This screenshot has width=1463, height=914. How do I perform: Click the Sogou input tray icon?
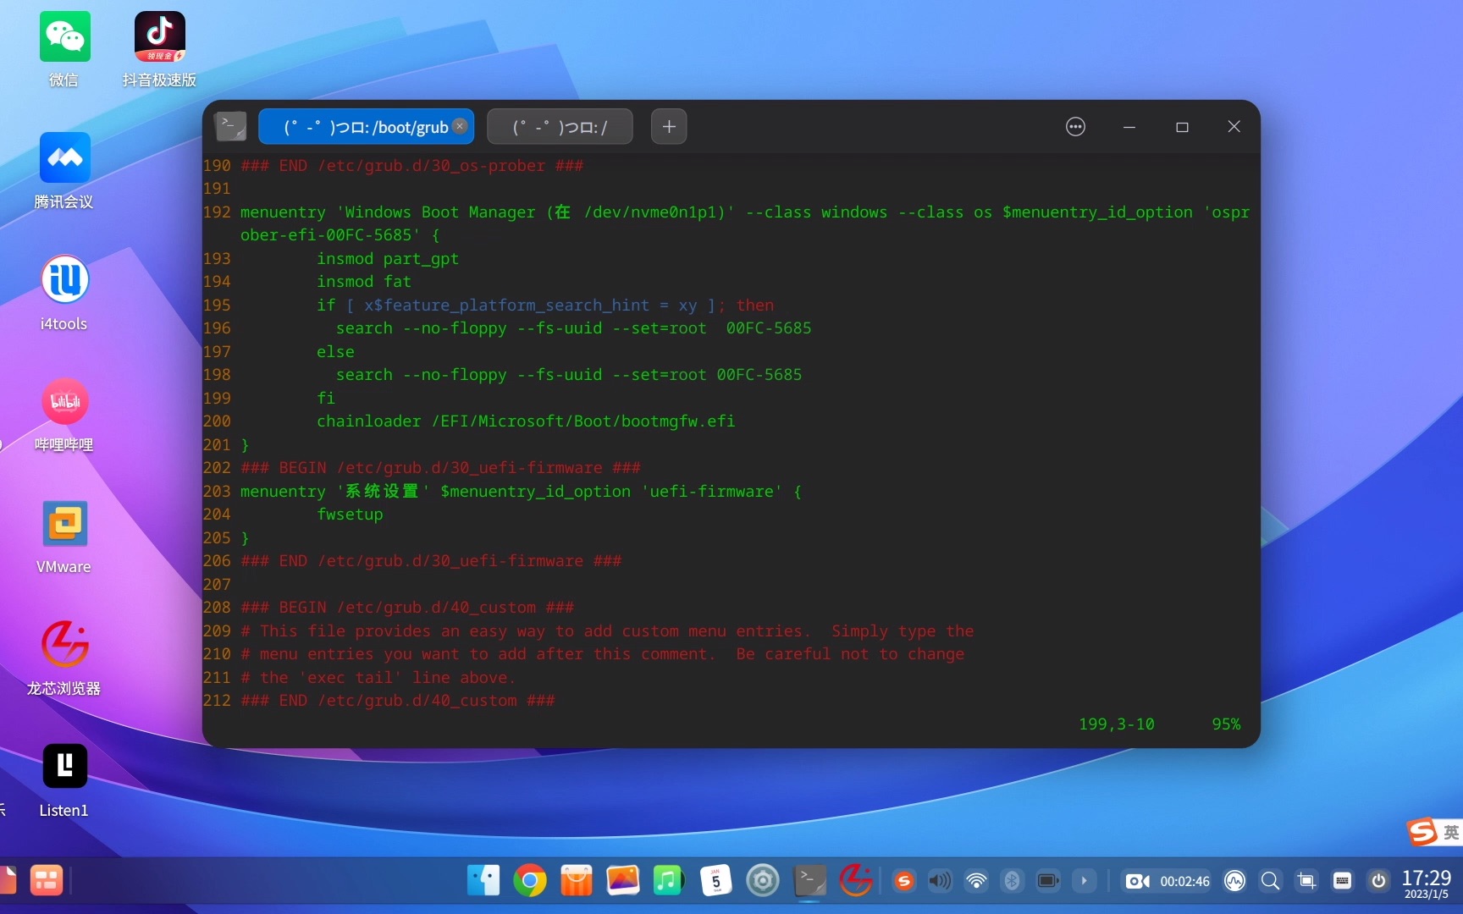coord(904,881)
